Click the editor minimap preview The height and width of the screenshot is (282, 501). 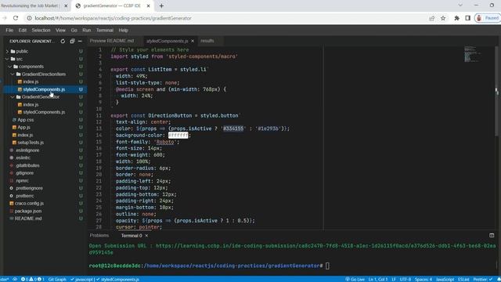(472, 54)
